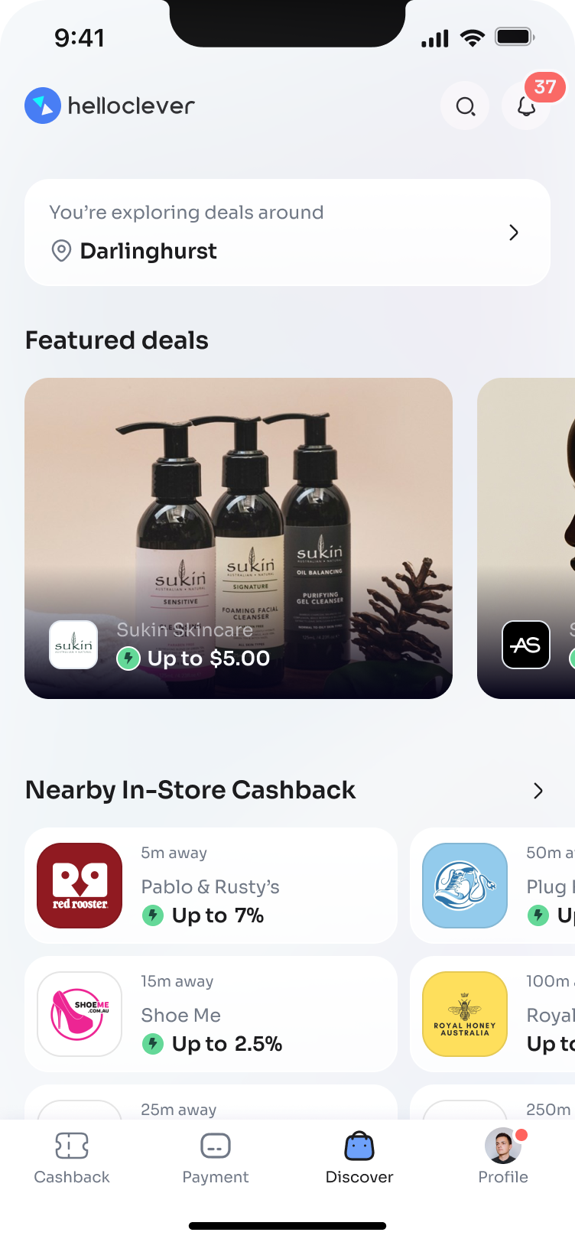575x1242 pixels.
Task: Tap the blue sneaker store logo
Action: pos(465,886)
